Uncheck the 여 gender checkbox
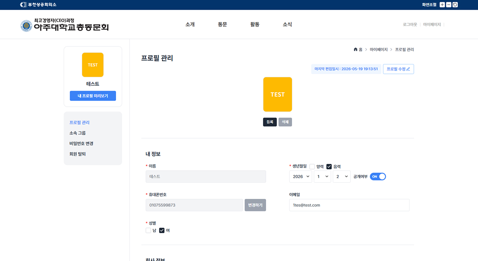This screenshot has height=261, width=478. pyautogui.click(x=162, y=230)
